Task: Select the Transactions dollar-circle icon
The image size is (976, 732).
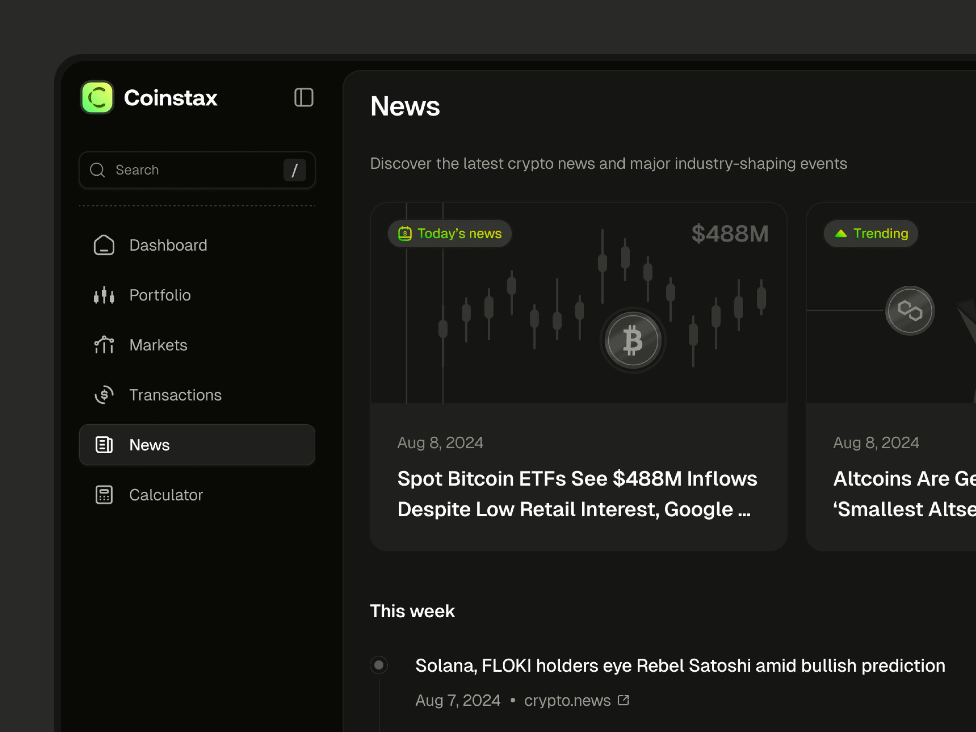Action: pos(104,395)
